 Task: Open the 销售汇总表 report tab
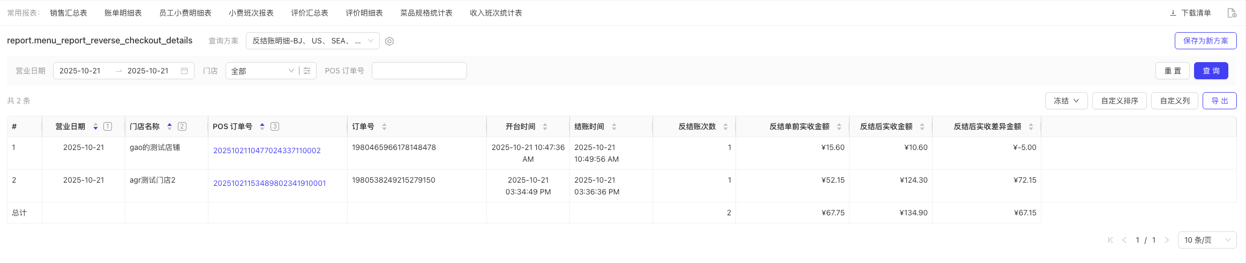pos(69,13)
